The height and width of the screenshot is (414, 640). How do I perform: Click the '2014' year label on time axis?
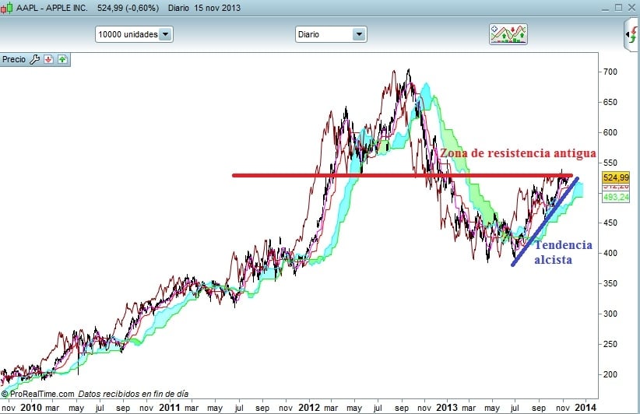point(585,408)
